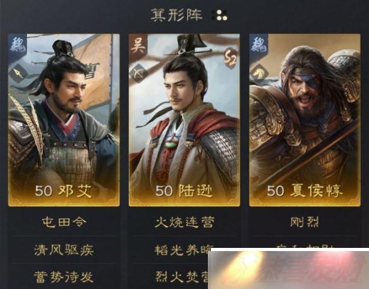
Task: Select the 烈火焚营 skill
Action: (181, 277)
